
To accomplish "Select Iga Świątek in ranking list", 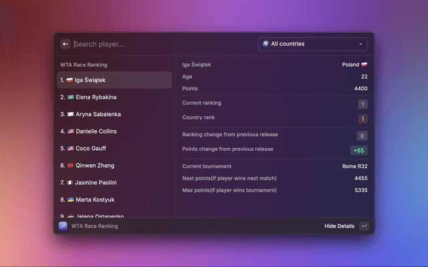I will 114,80.
